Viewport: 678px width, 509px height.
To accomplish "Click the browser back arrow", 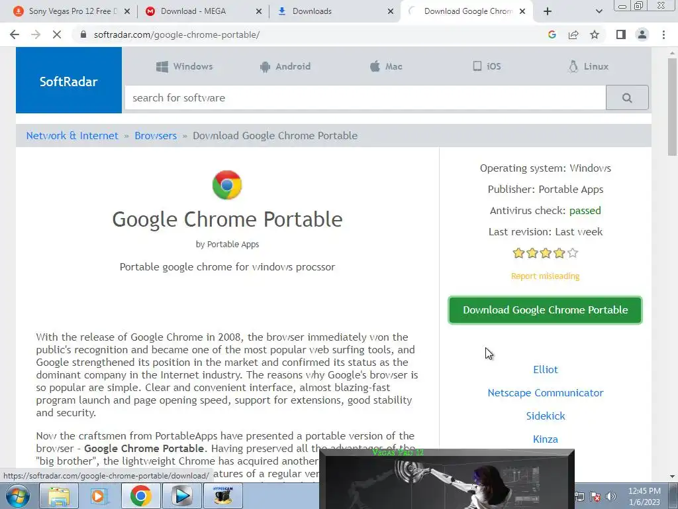I will [15, 34].
